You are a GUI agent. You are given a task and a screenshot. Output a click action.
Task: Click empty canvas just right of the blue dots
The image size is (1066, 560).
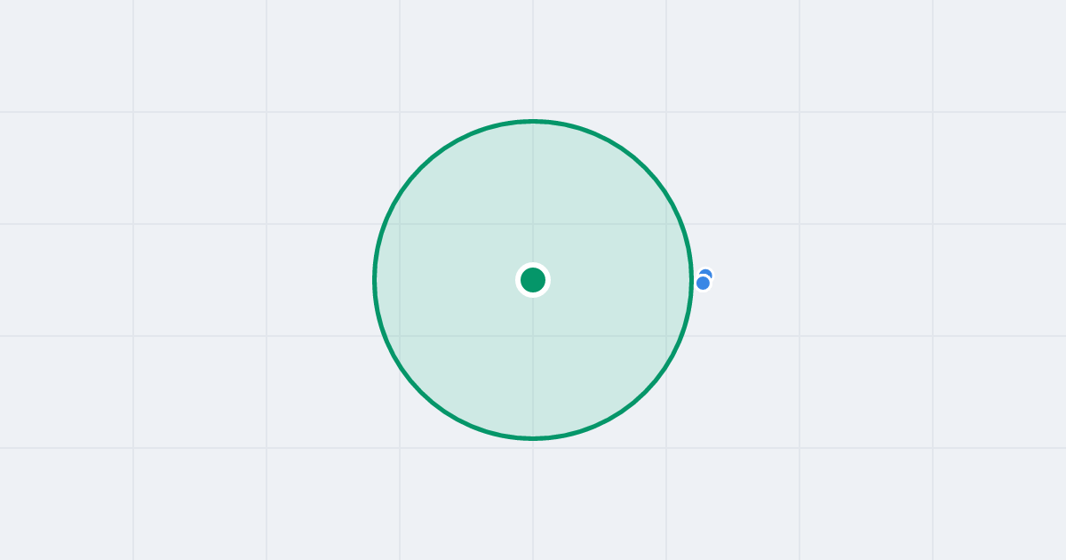[x=746, y=280]
